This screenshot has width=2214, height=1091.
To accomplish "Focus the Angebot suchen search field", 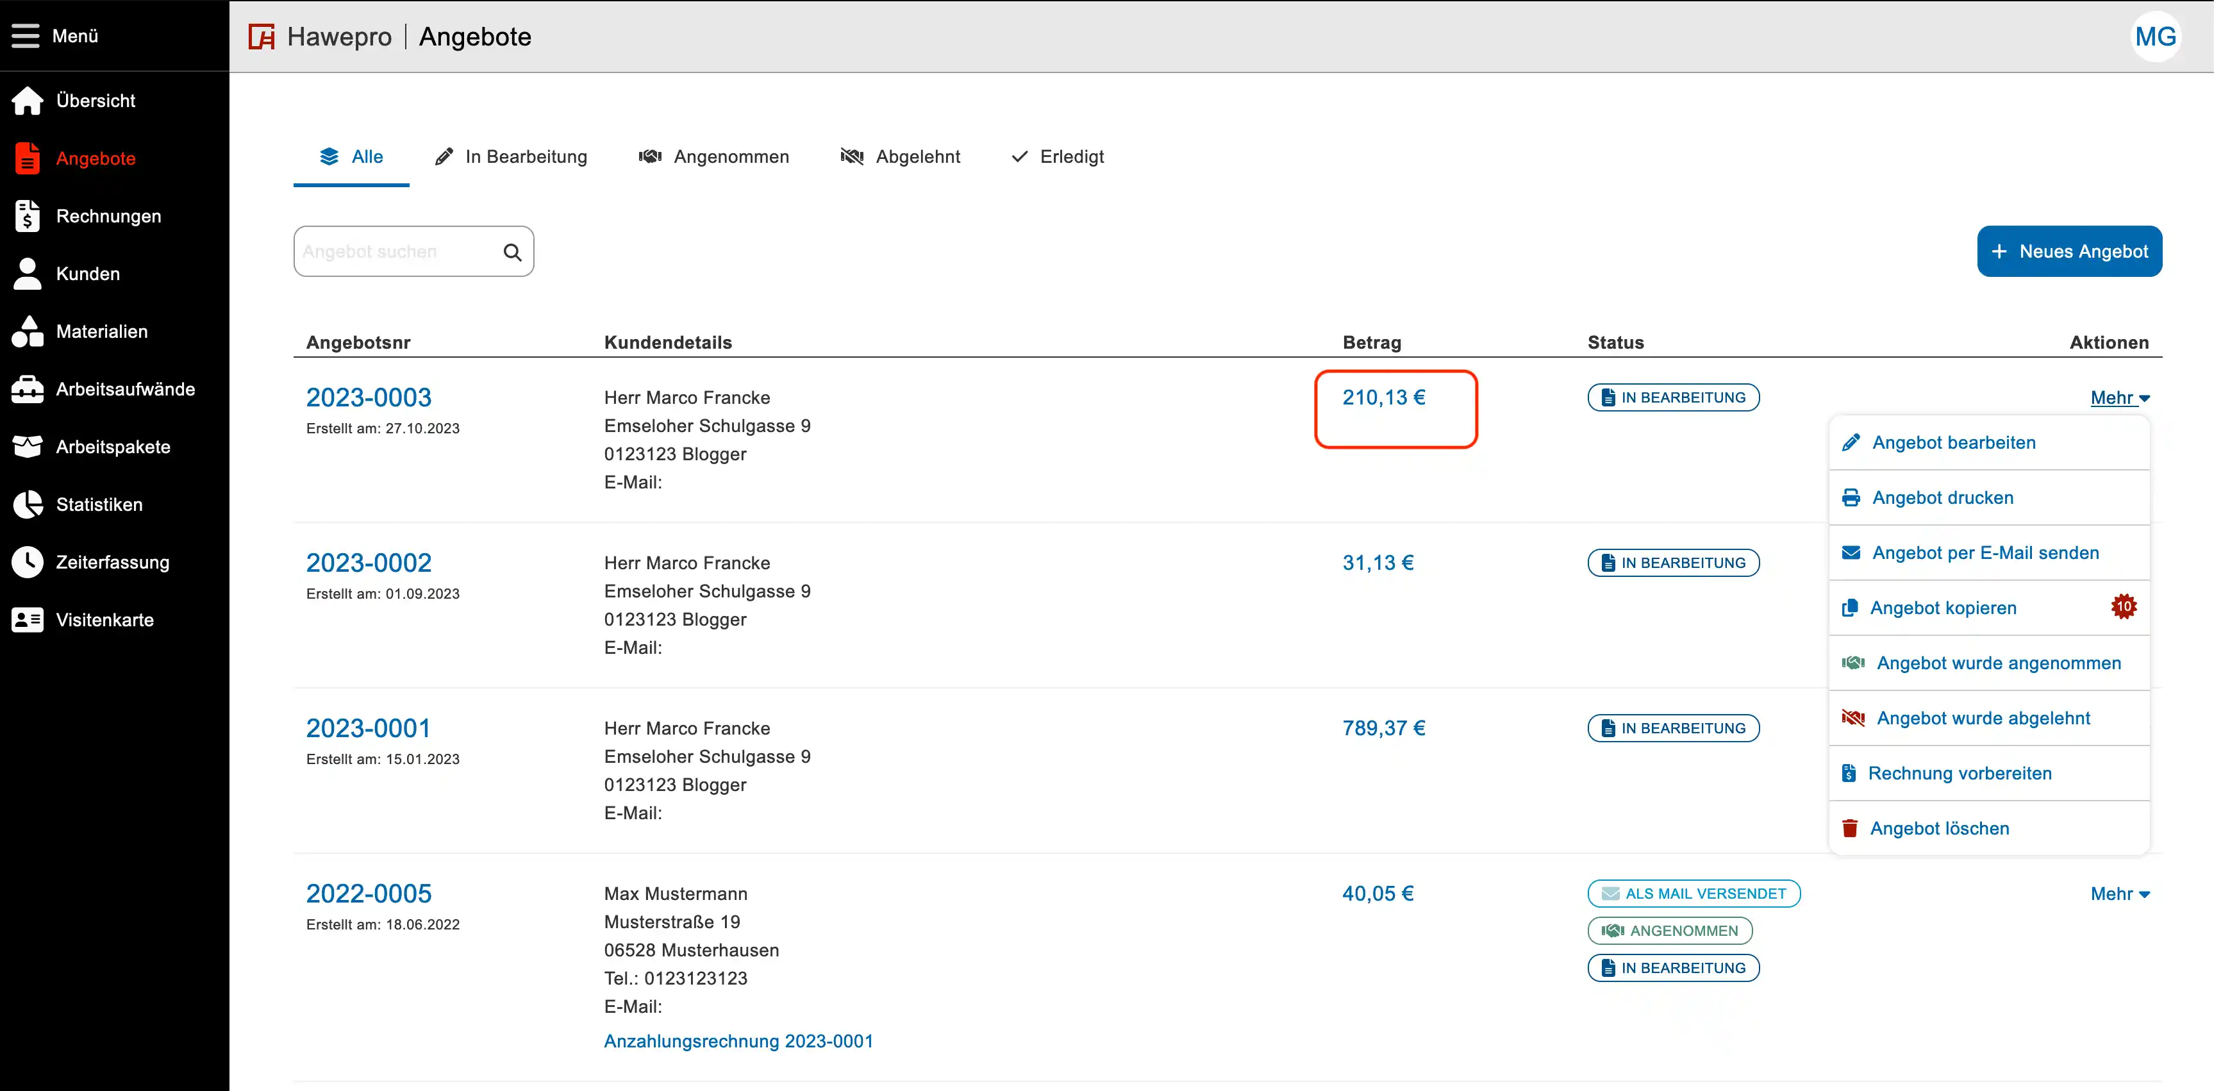I will pos(413,251).
